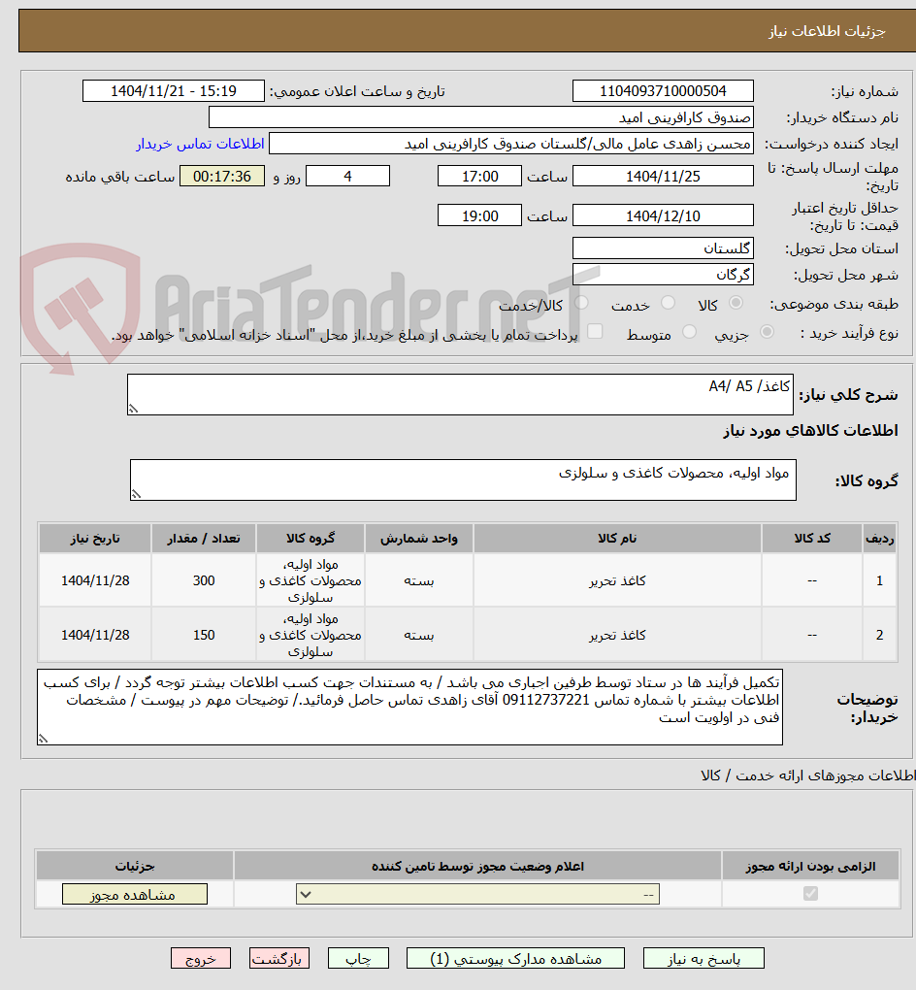Select the کالا/خدمت radio button
The height and width of the screenshot is (990, 916).
point(581,303)
